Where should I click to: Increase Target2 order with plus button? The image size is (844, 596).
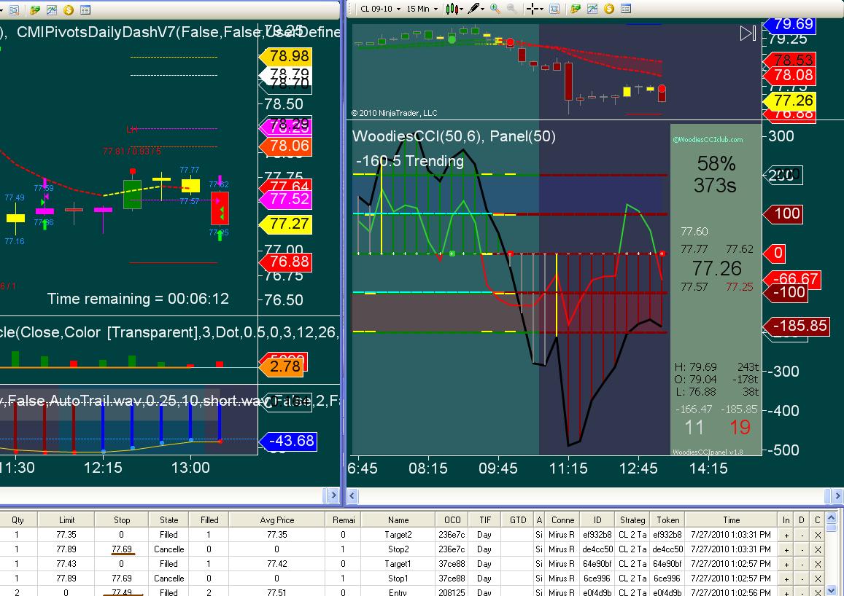786,535
